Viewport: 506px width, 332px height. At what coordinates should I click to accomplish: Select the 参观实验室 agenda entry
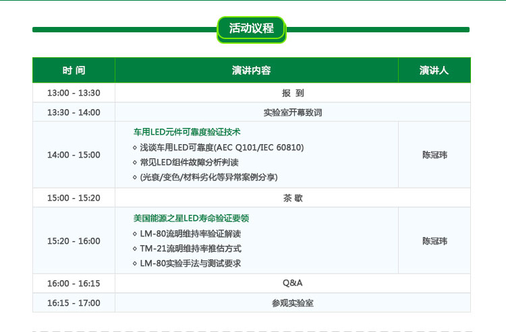click(292, 303)
